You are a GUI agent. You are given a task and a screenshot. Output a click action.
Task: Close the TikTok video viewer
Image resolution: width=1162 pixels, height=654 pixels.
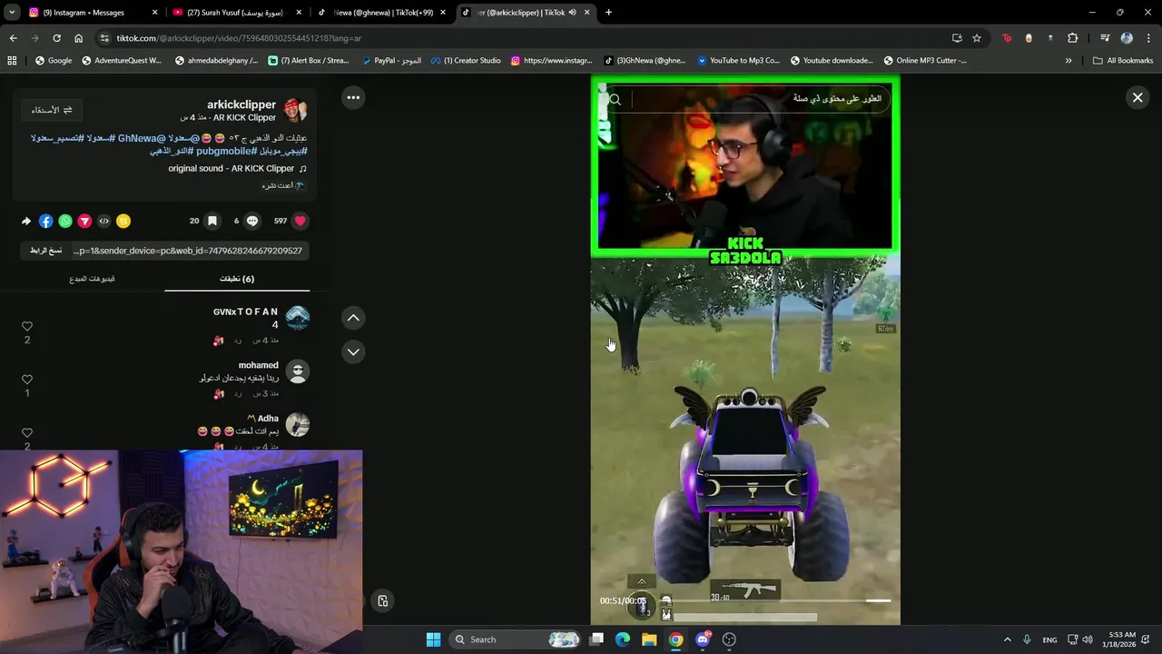pyautogui.click(x=1137, y=97)
